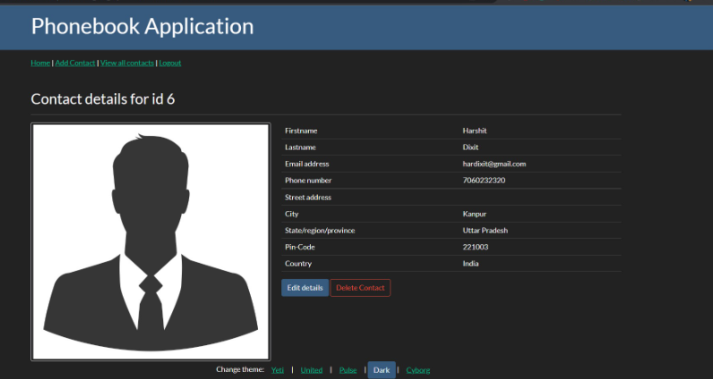Click the 'Contact details for id 6' heading

pos(103,99)
